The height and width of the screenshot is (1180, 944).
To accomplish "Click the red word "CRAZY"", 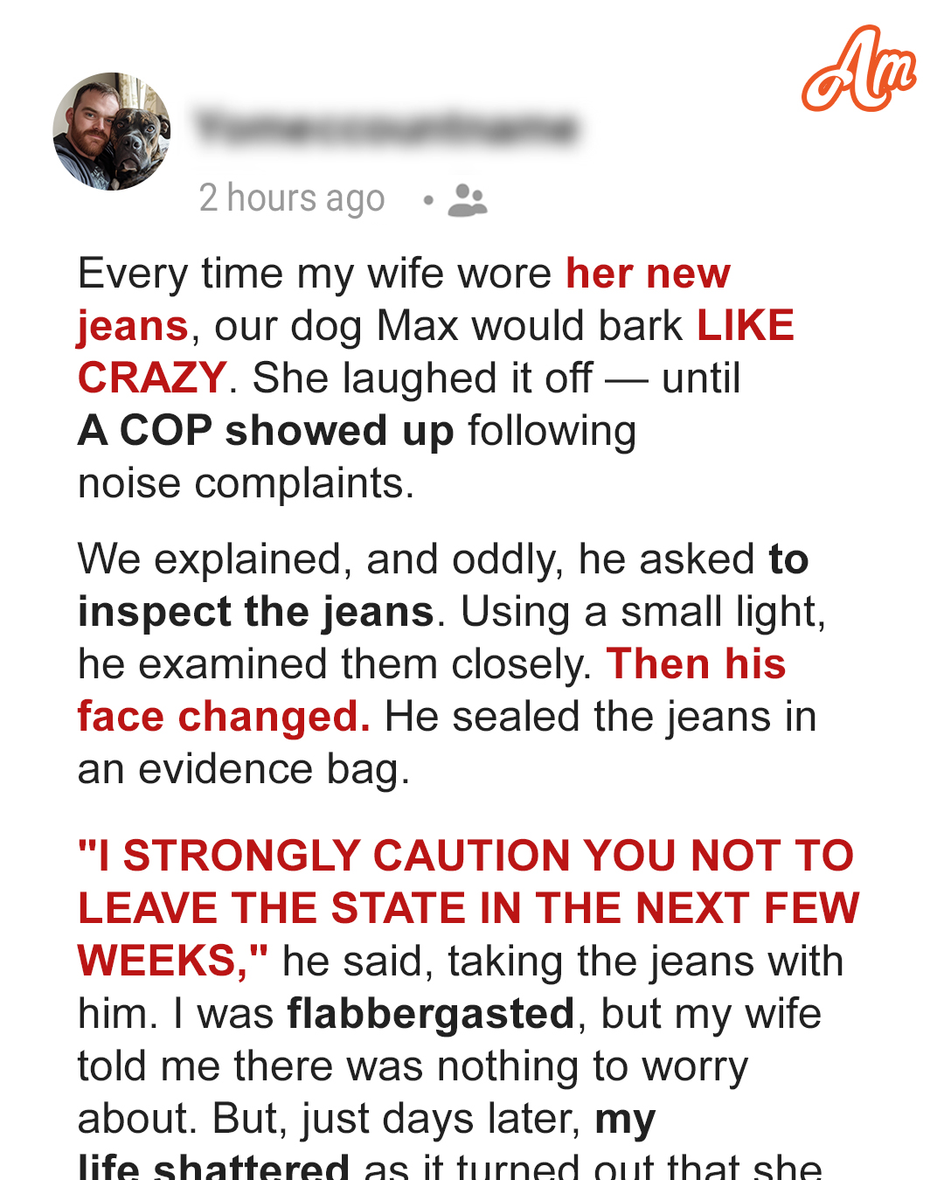I will [152, 378].
